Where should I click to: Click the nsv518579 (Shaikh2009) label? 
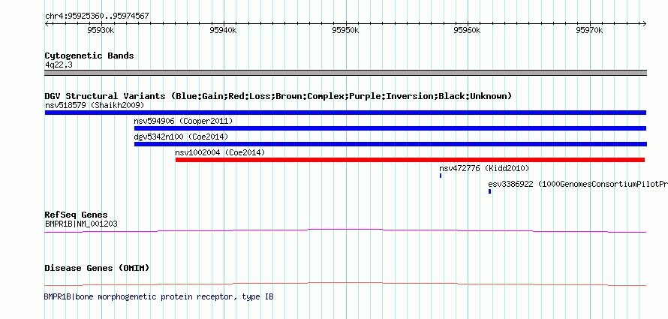coord(95,105)
